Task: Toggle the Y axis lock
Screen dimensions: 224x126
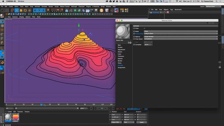Action: pyautogui.click(x=39, y=10)
